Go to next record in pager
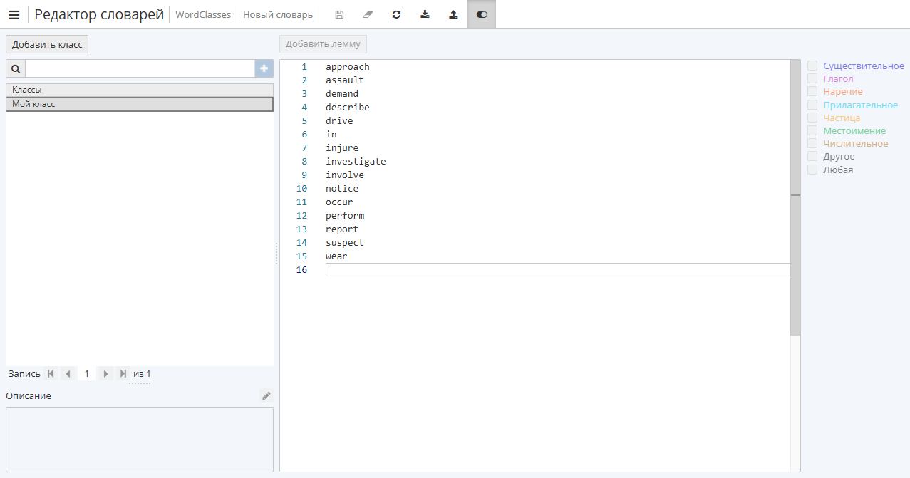The image size is (910, 478). pyautogui.click(x=105, y=373)
